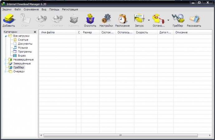This screenshot has width=215, height=140.
Task: Click the Очистить toolbar icon
Action: [90, 18]
